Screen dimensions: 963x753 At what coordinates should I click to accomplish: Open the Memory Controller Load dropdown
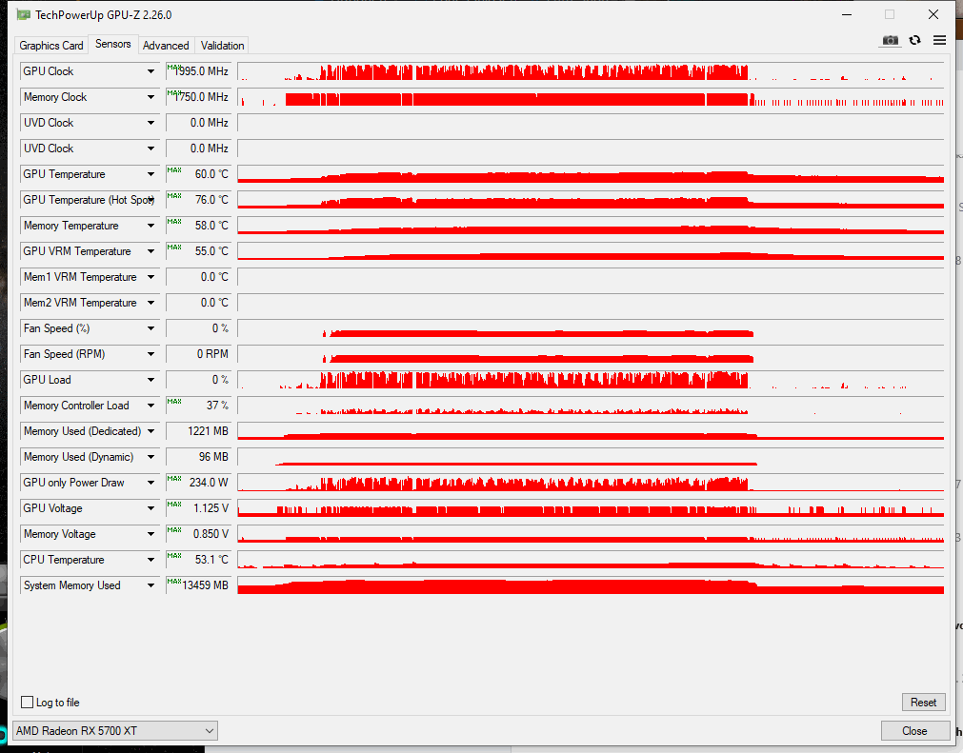(x=150, y=406)
